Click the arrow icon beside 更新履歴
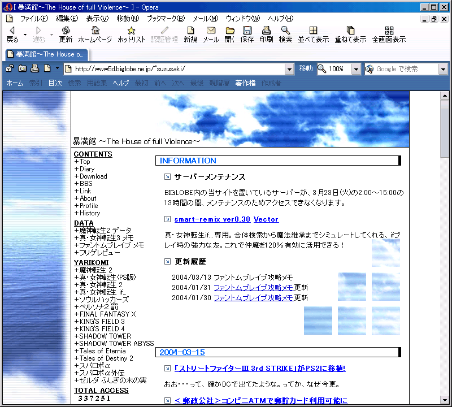 tap(167, 262)
